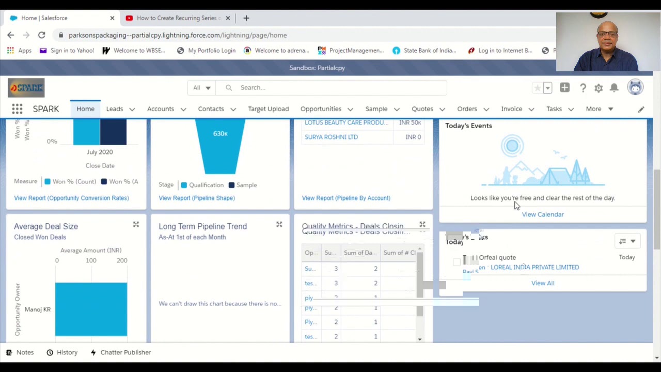Expand the Leads tab dropdown arrow
661x372 pixels.
click(132, 110)
